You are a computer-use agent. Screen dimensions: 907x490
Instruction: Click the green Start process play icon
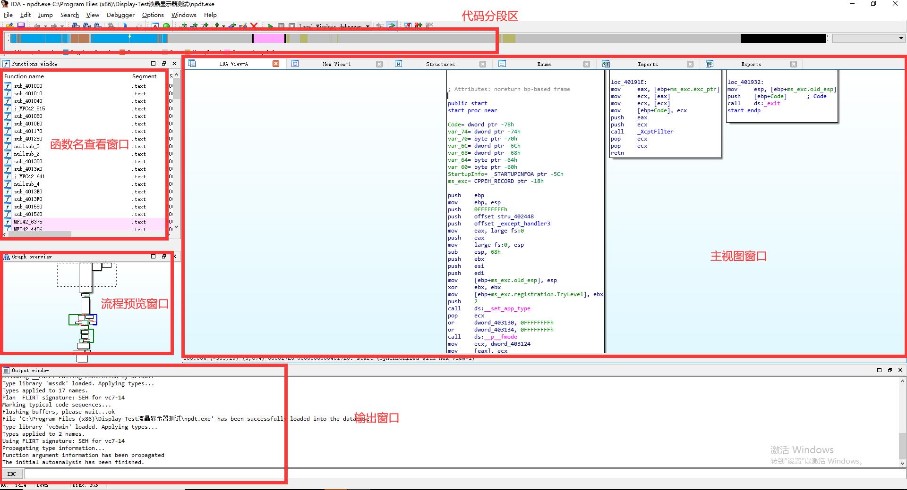click(x=270, y=26)
